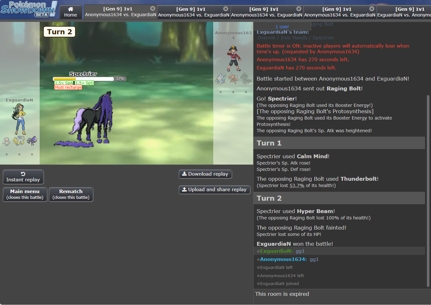Switch to the "ExguardiaN vs. Anonymo…" battle tab
431x305 pixels.
[x=404, y=12]
